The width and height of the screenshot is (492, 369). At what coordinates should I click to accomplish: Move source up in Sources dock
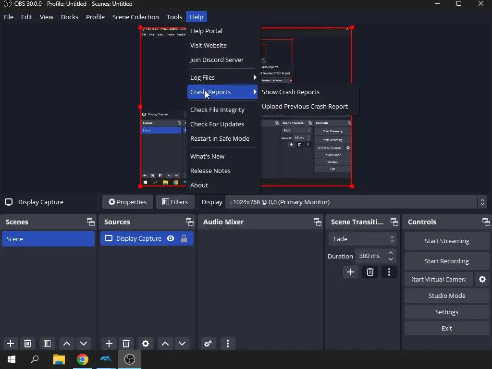click(165, 344)
